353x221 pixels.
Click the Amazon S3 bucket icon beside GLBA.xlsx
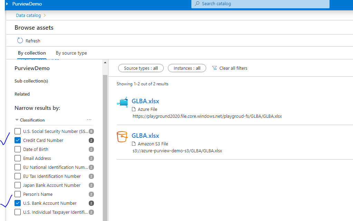122,137
